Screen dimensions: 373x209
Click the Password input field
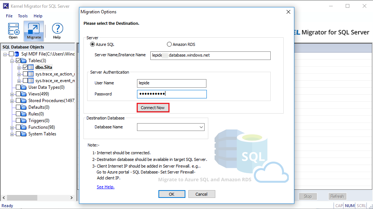coord(172,94)
